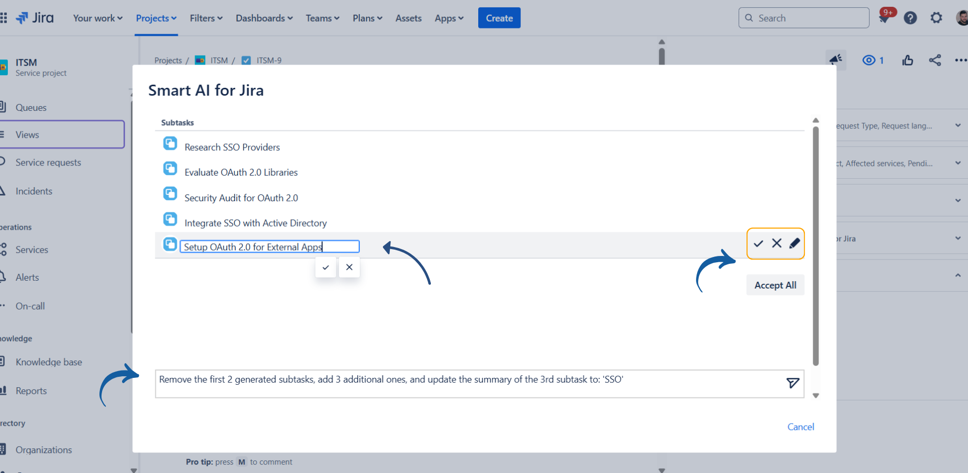Open Dashboards dropdown menu
968x473 pixels.
click(x=264, y=18)
